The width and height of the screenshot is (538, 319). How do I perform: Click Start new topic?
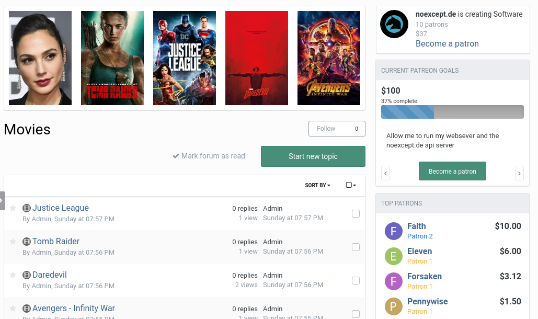[313, 156]
